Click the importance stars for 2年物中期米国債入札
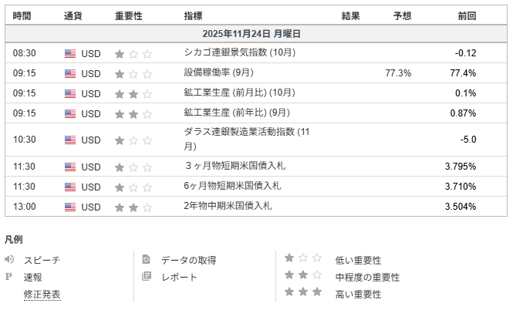 click(x=133, y=207)
